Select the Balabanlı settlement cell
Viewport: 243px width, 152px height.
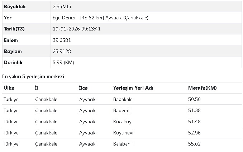coord(123,144)
